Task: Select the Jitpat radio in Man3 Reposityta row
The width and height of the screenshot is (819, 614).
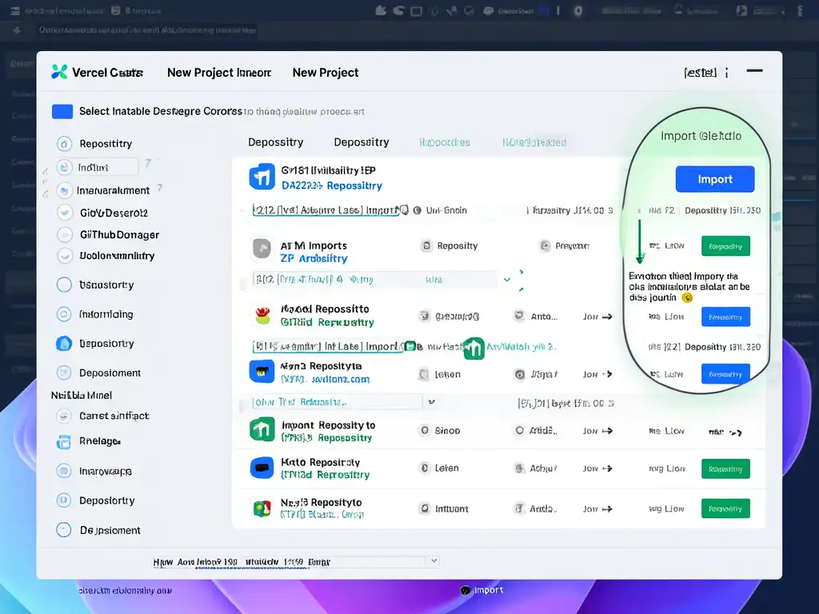Action: pyautogui.click(x=519, y=374)
